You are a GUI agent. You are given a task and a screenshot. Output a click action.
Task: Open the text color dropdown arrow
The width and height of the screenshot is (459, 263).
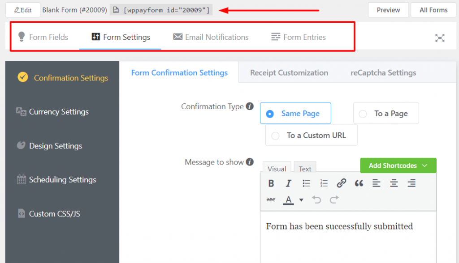coord(301,200)
